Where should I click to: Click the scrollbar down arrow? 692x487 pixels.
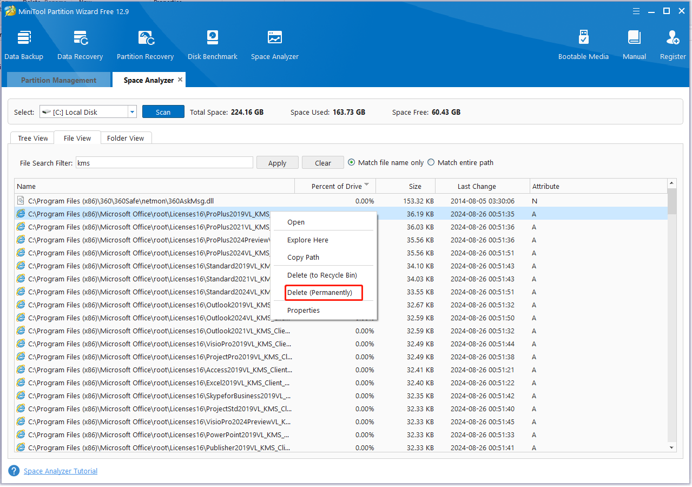click(x=672, y=447)
